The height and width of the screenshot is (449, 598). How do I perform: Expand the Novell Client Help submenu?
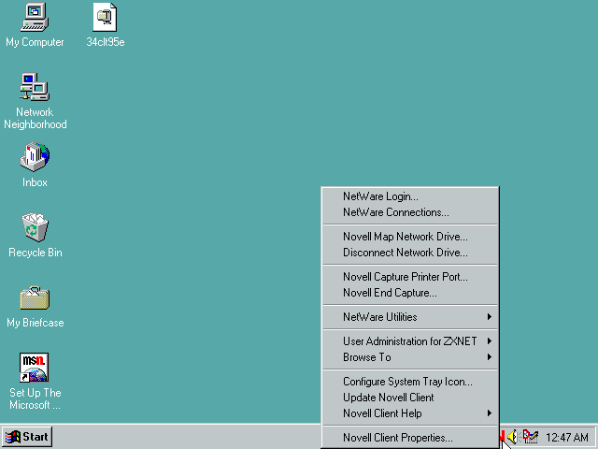[410, 413]
